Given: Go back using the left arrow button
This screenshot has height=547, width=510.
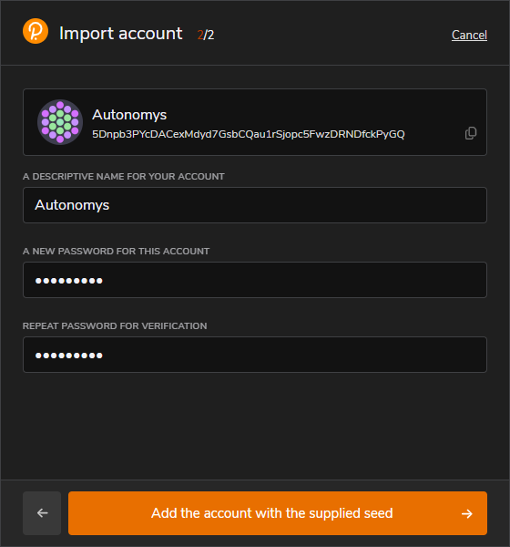Looking at the screenshot, I should click(42, 513).
